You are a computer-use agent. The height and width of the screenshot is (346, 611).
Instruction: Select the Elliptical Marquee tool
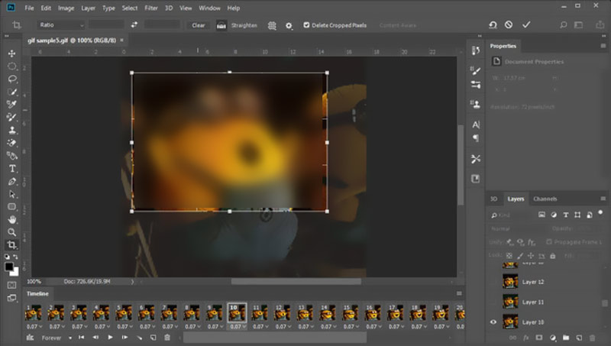pyautogui.click(x=11, y=66)
